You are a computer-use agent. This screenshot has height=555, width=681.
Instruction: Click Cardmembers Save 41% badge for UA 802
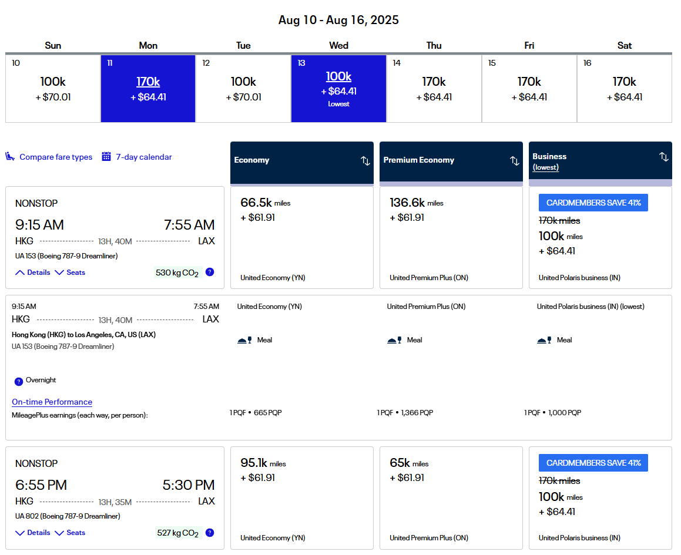pyautogui.click(x=593, y=463)
